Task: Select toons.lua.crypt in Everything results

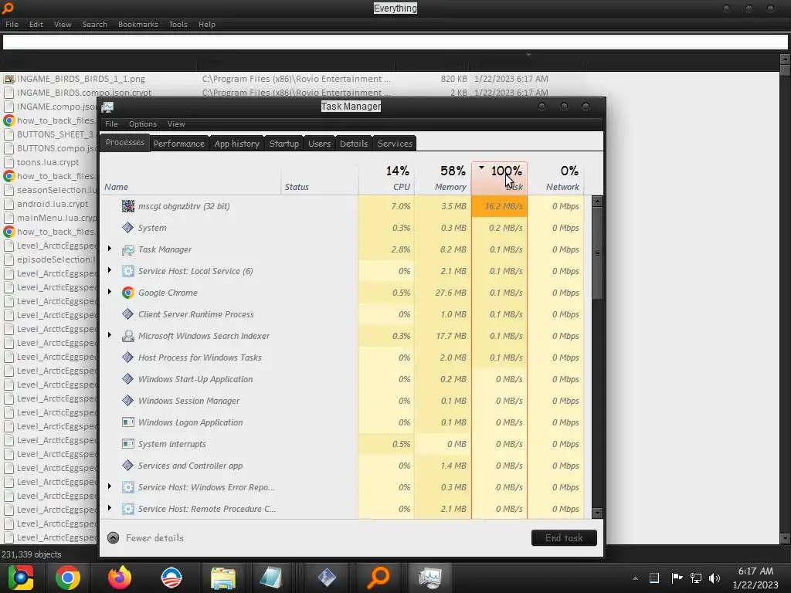Action: coord(47,162)
